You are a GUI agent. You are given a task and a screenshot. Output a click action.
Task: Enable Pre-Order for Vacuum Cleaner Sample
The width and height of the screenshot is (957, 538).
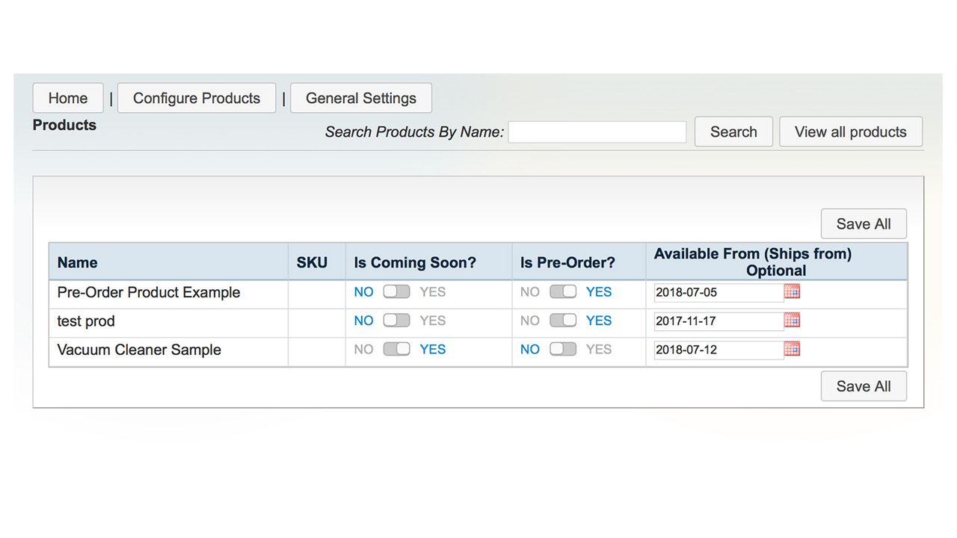[563, 349]
